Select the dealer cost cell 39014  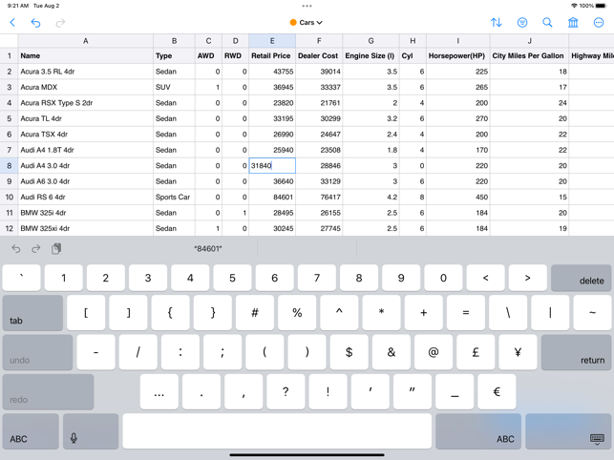pos(319,72)
